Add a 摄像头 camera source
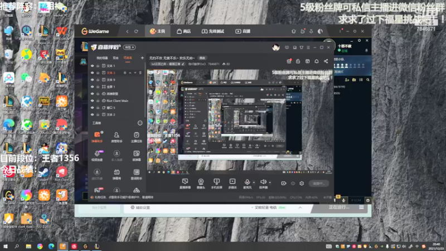 point(201,184)
